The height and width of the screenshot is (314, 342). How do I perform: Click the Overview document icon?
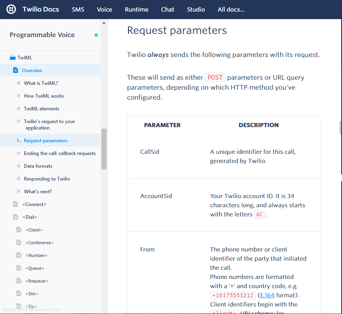[x=16, y=70]
